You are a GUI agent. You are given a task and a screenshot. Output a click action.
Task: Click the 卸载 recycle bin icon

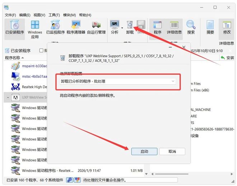[130, 25]
